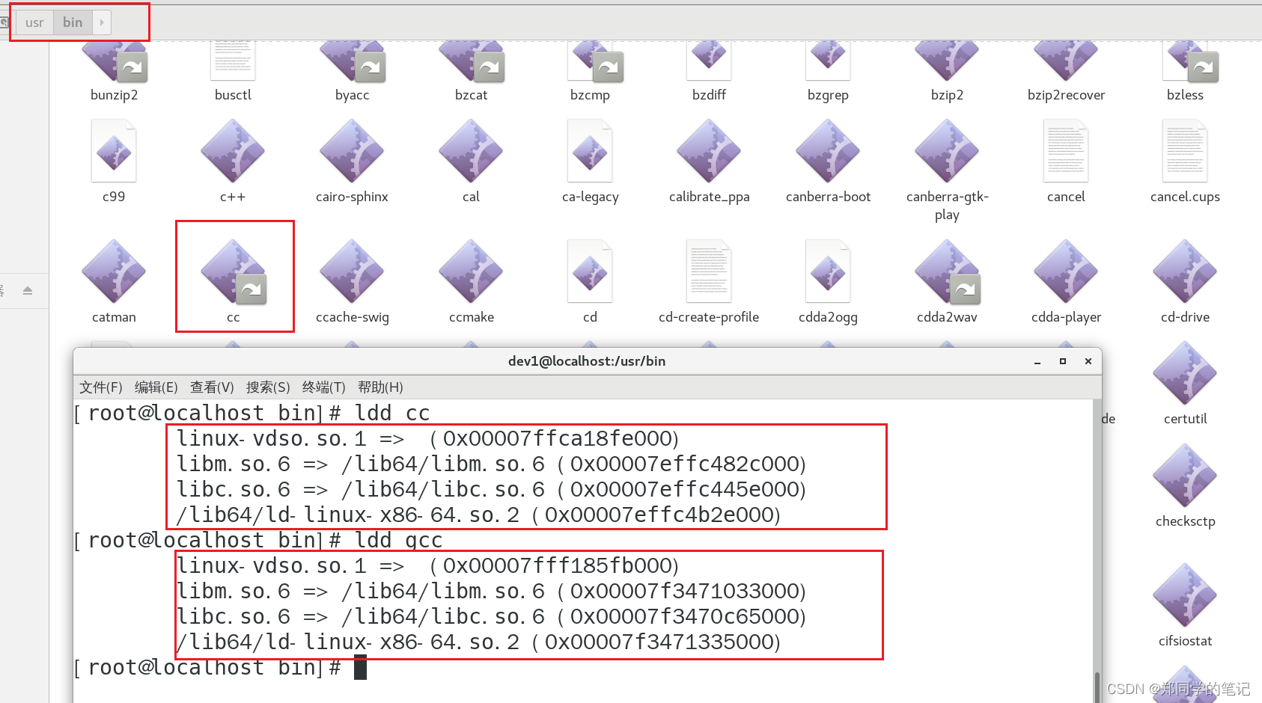
Task: Maximize the terminal window
Action: [1063, 361]
